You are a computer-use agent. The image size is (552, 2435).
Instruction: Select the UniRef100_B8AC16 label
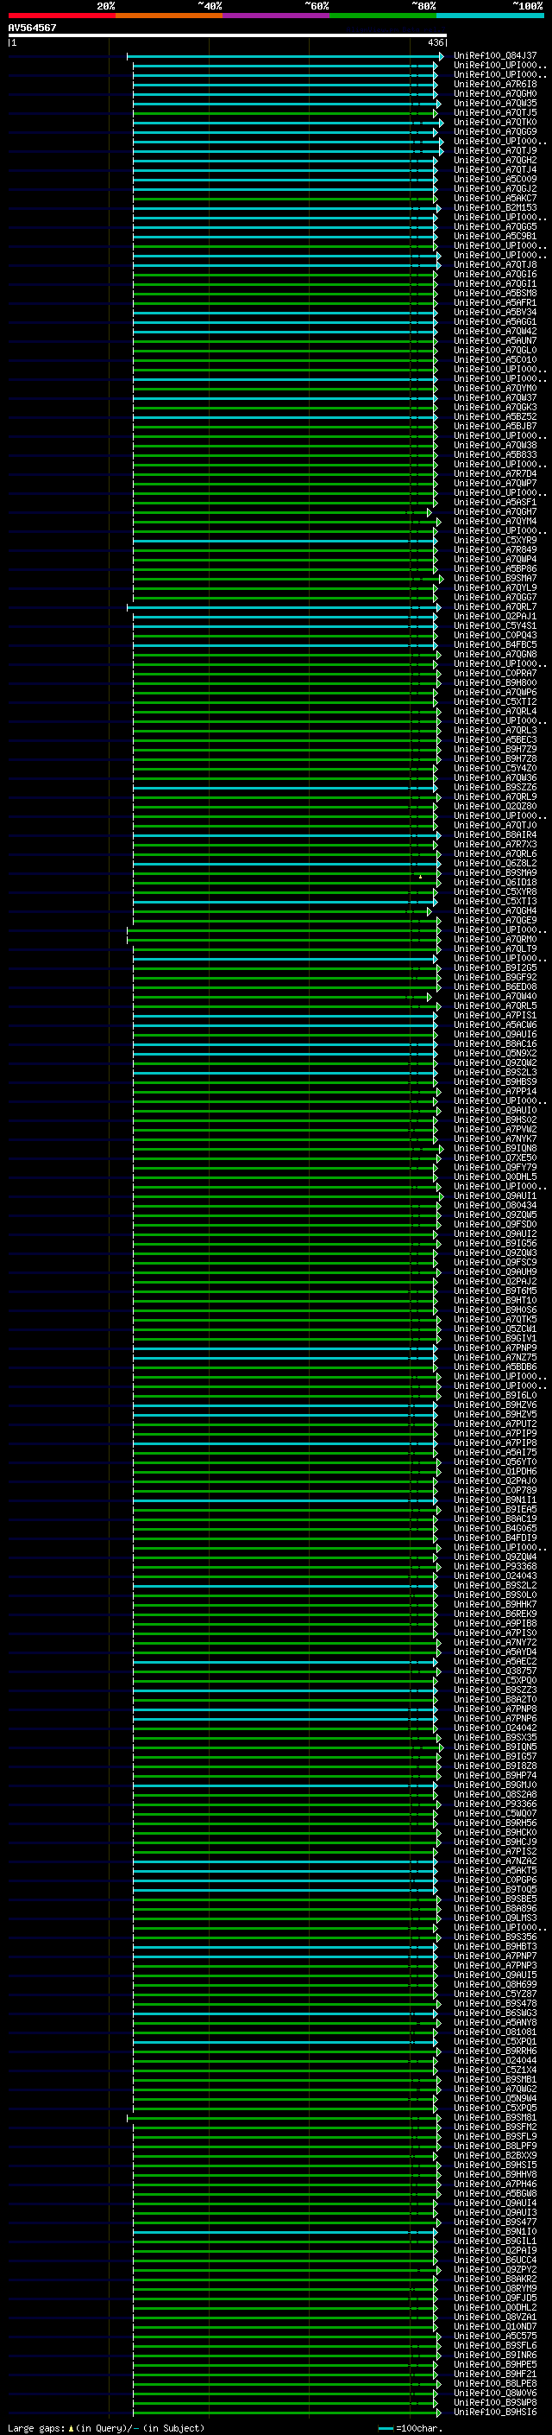(495, 1044)
